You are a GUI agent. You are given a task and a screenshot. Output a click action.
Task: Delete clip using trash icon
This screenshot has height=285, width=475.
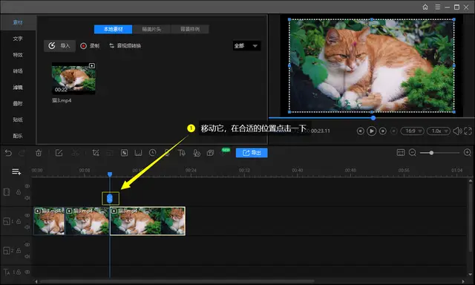pos(39,153)
